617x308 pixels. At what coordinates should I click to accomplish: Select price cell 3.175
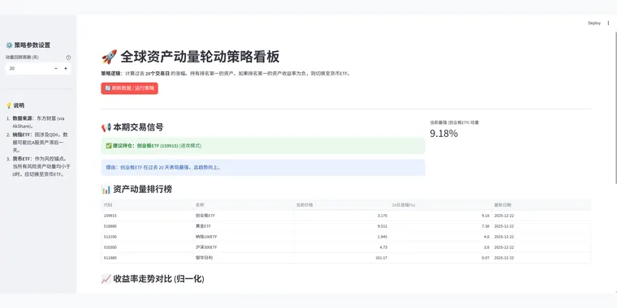coord(342,216)
